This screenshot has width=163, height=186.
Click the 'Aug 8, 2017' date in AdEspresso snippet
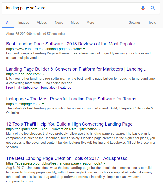(x=15, y=168)
